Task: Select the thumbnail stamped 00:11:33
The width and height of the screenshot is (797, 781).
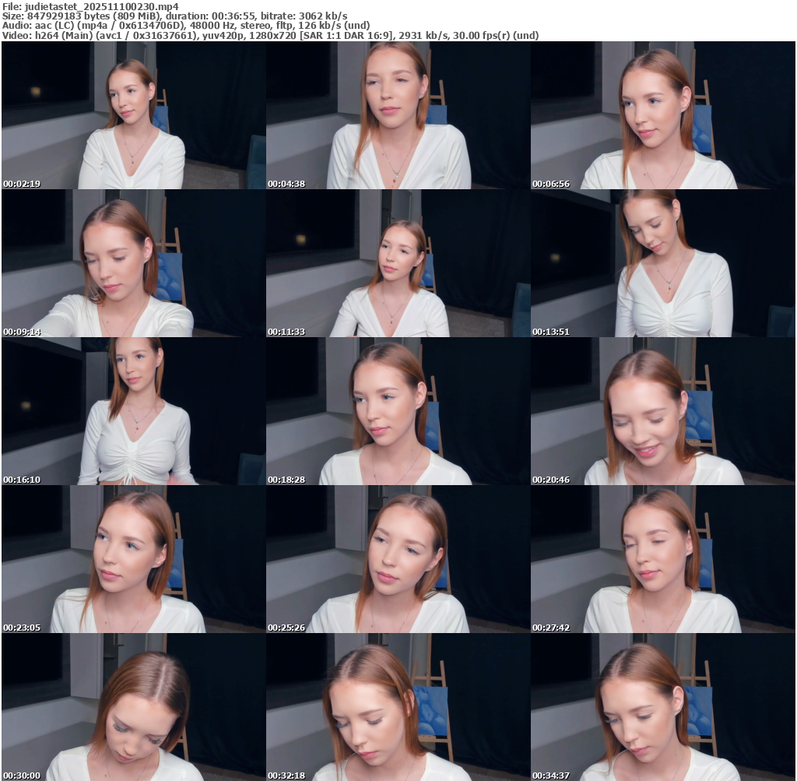Action: coord(398,263)
